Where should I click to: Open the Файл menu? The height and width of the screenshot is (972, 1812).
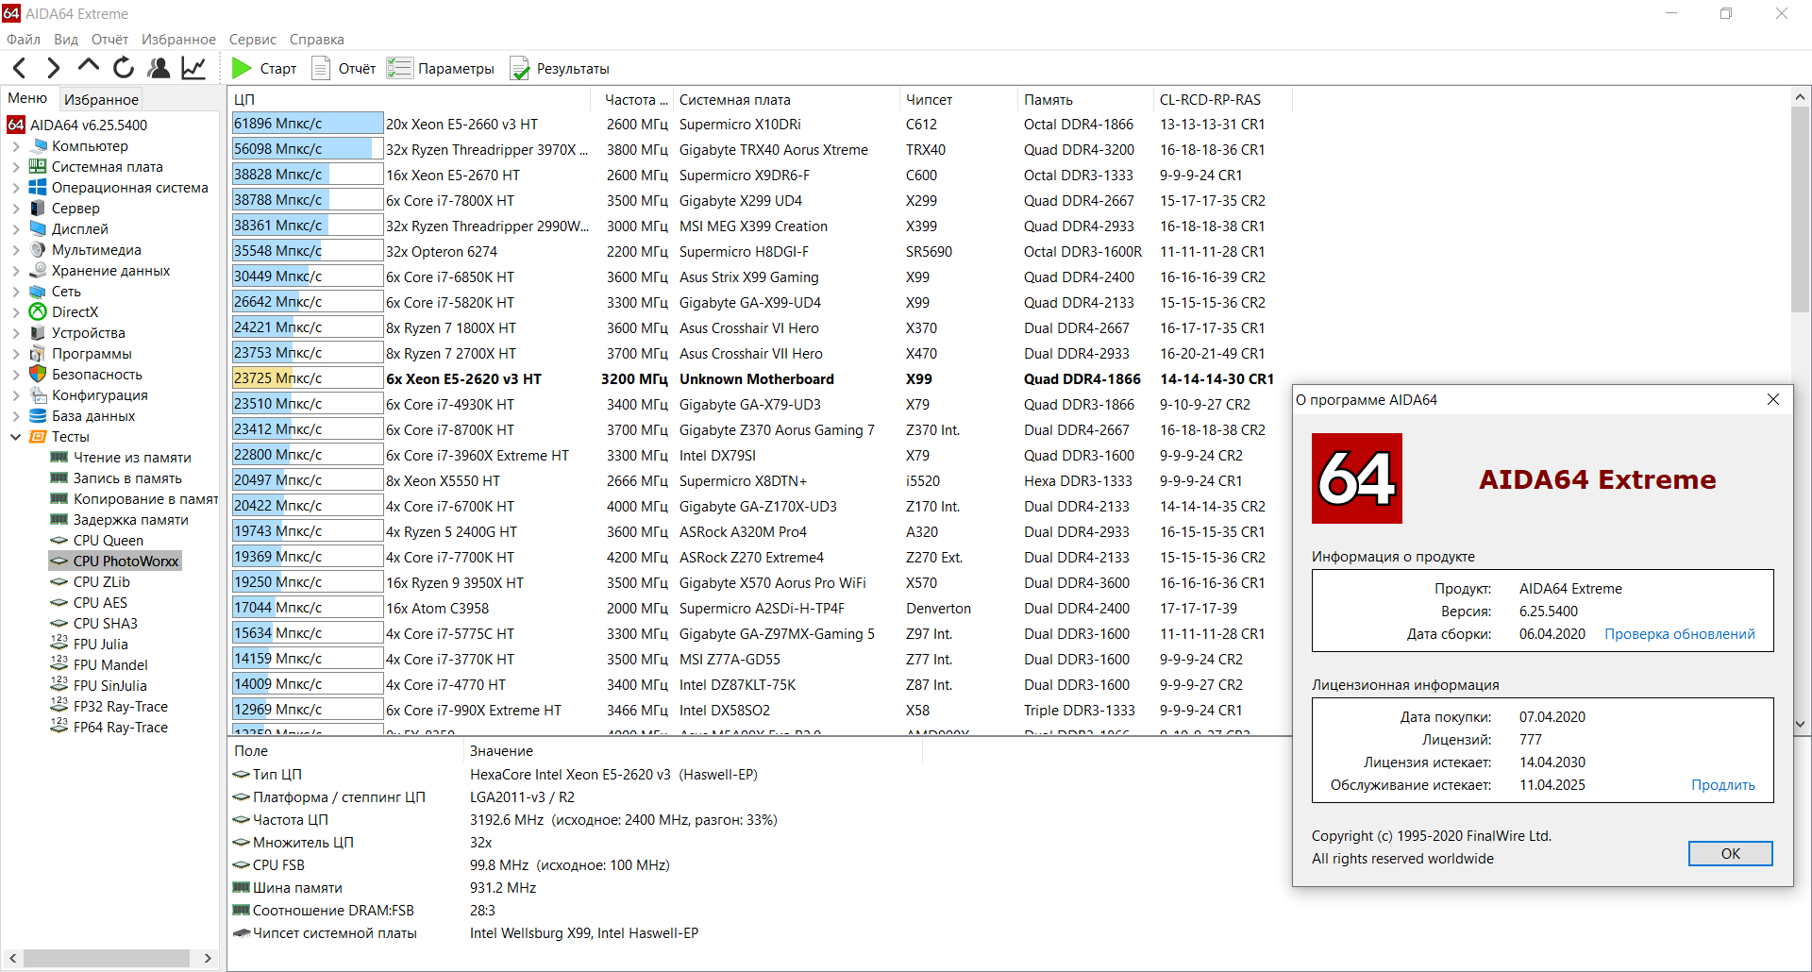click(24, 40)
